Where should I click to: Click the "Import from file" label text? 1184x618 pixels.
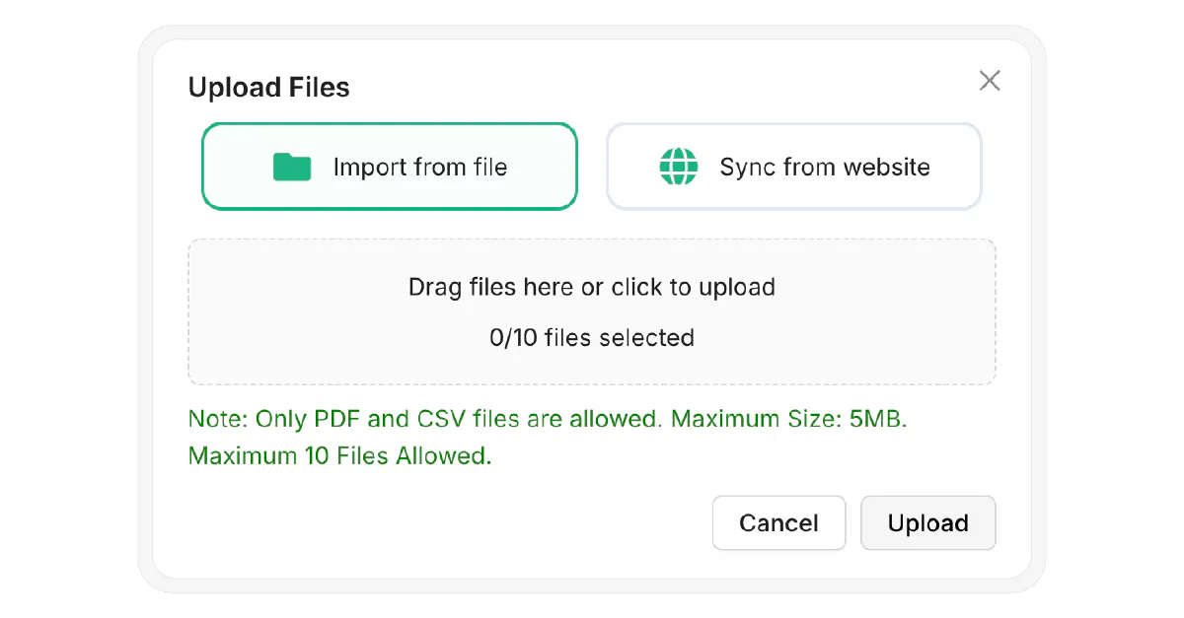[x=419, y=168]
